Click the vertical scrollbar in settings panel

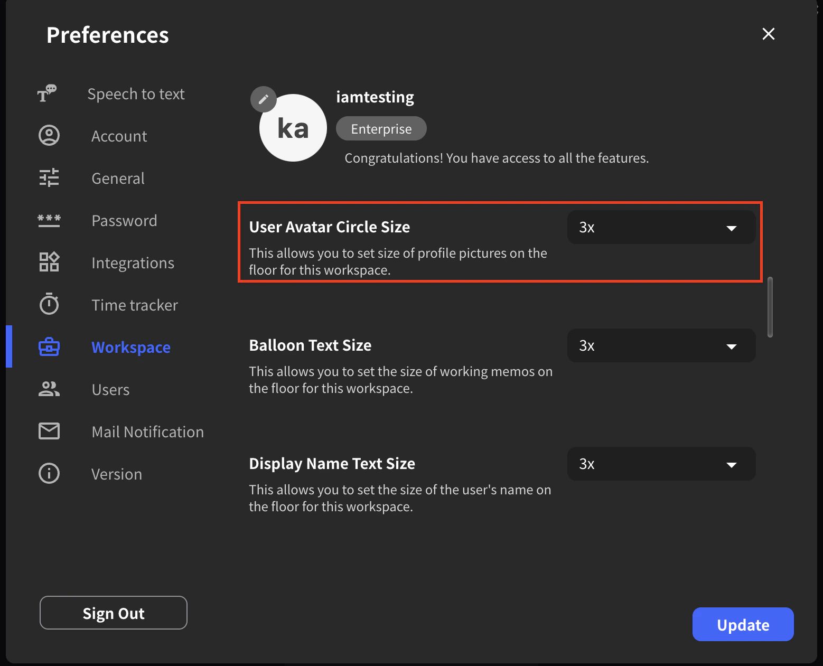pos(770,306)
